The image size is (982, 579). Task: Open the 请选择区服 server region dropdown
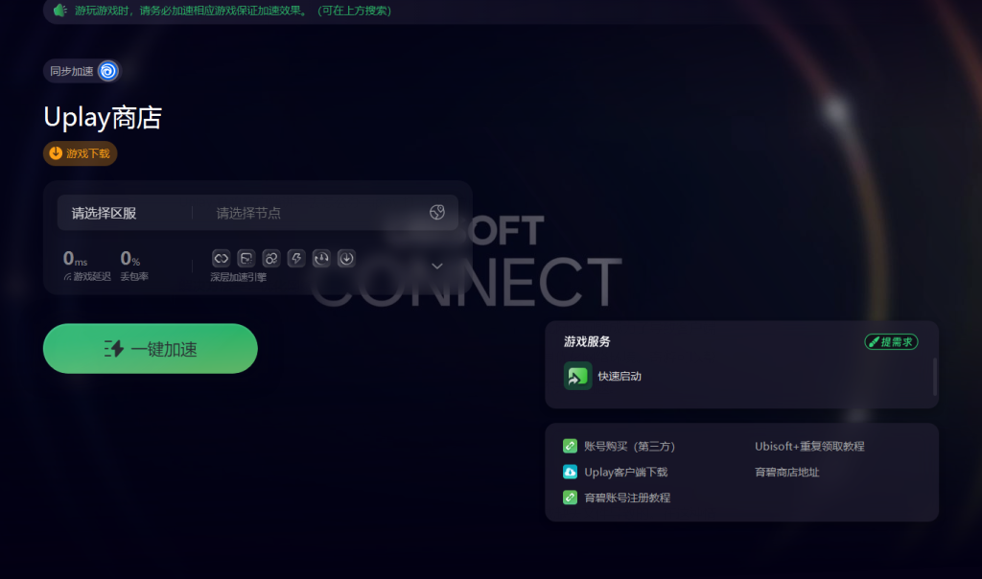pyautogui.click(x=124, y=213)
